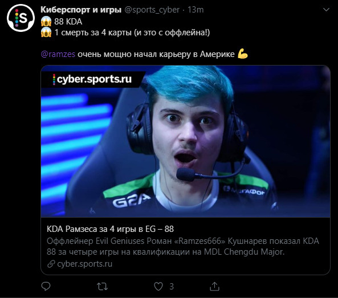The height and width of the screenshot is (298, 338).
Task: Click the chain link icon in the card
Action: (51, 264)
